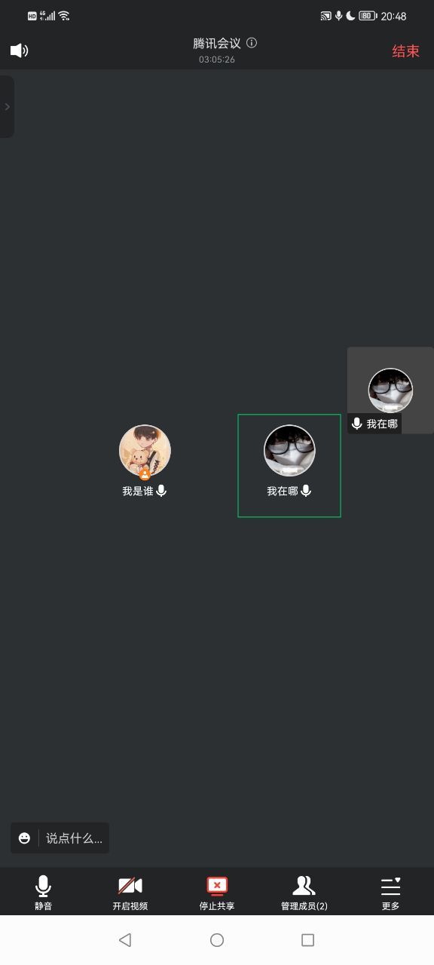Image resolution: width=434 pixels, height=965 pixels.
Task: Tap Android back navigation triangle
Action: pyautogui.click(x=125, y=939)
